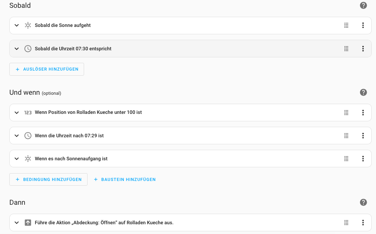
Task: Expand the 'Abdeckung: Öffnen' action row
Action: 17,223
